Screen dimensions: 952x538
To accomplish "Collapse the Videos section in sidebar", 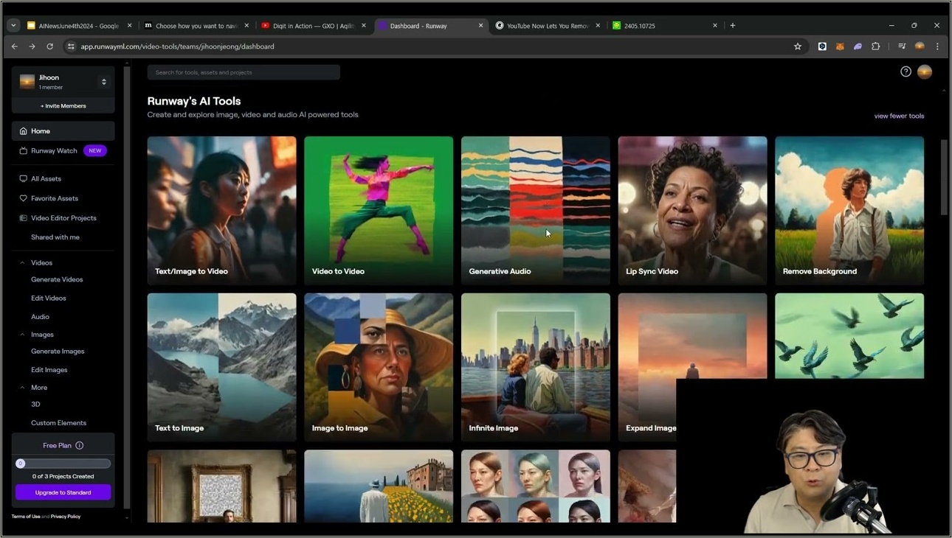I will 22,263.
